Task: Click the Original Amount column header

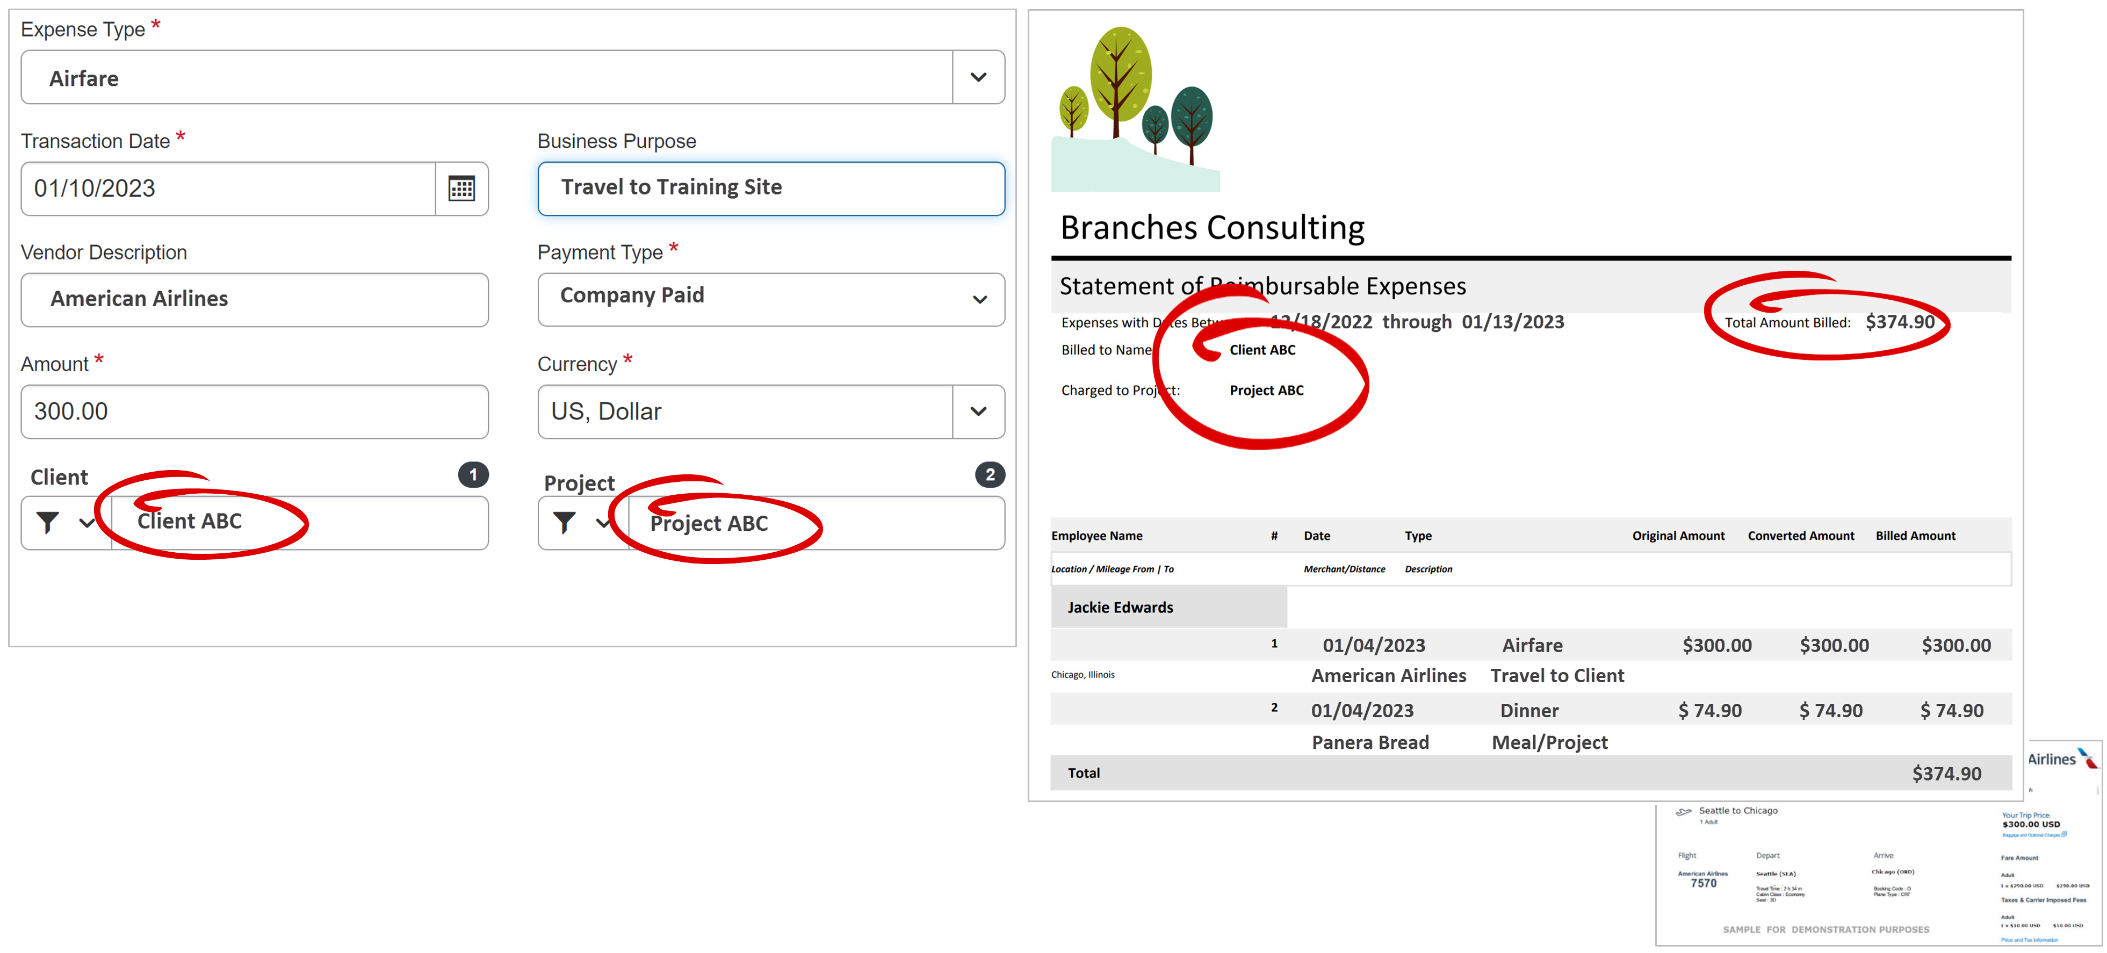Action: point(1678,536)
